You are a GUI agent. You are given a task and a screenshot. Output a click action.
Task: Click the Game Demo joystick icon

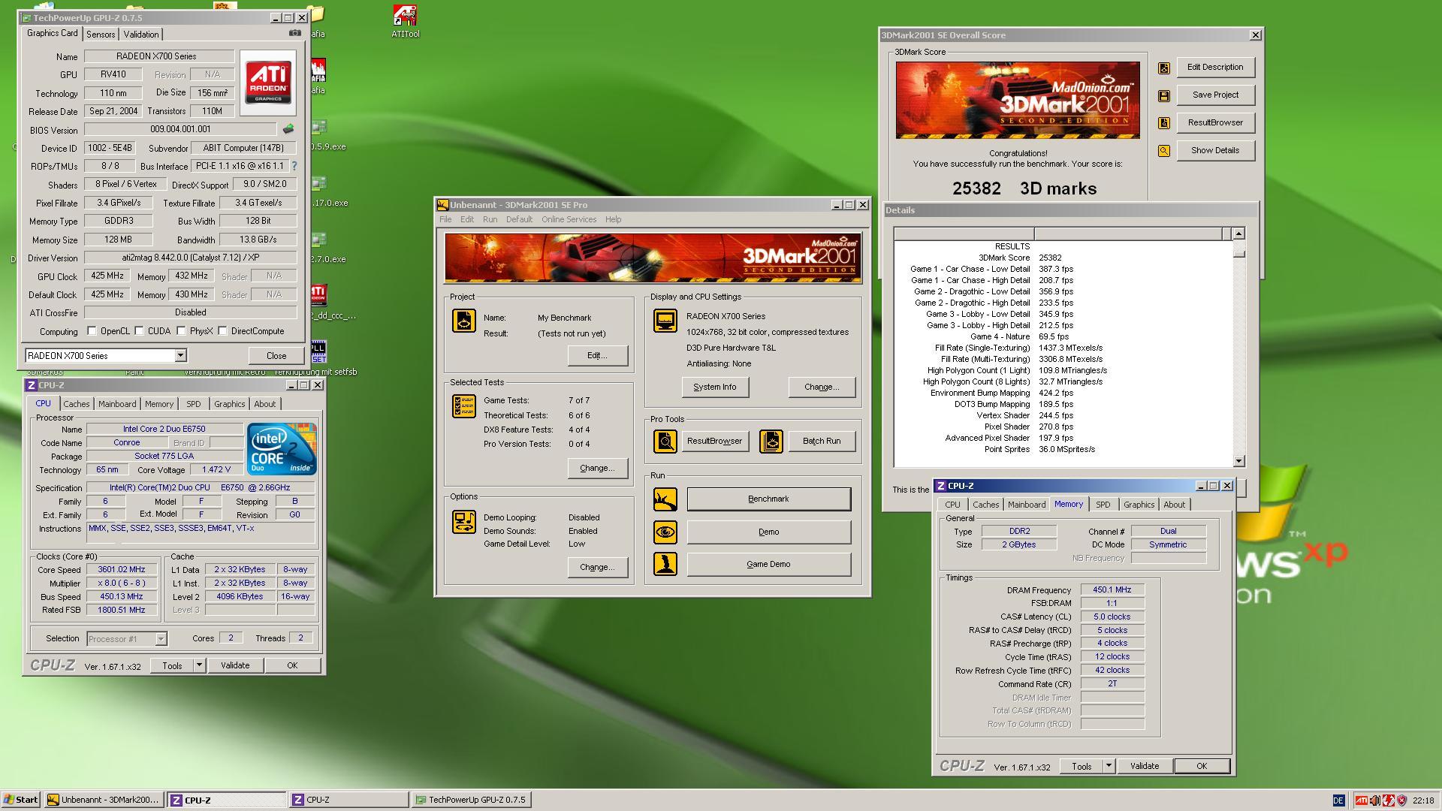coord(665,564)
